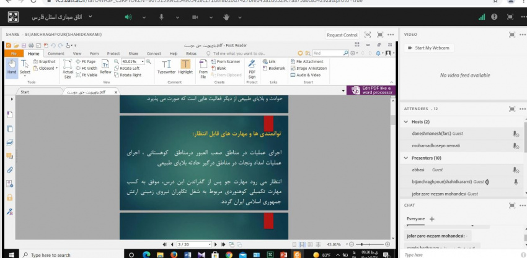Click the print icon in quick access toolbar
The width and height of the screenshot is (527, 258).
pyautogui.click(x=31, y=45)
